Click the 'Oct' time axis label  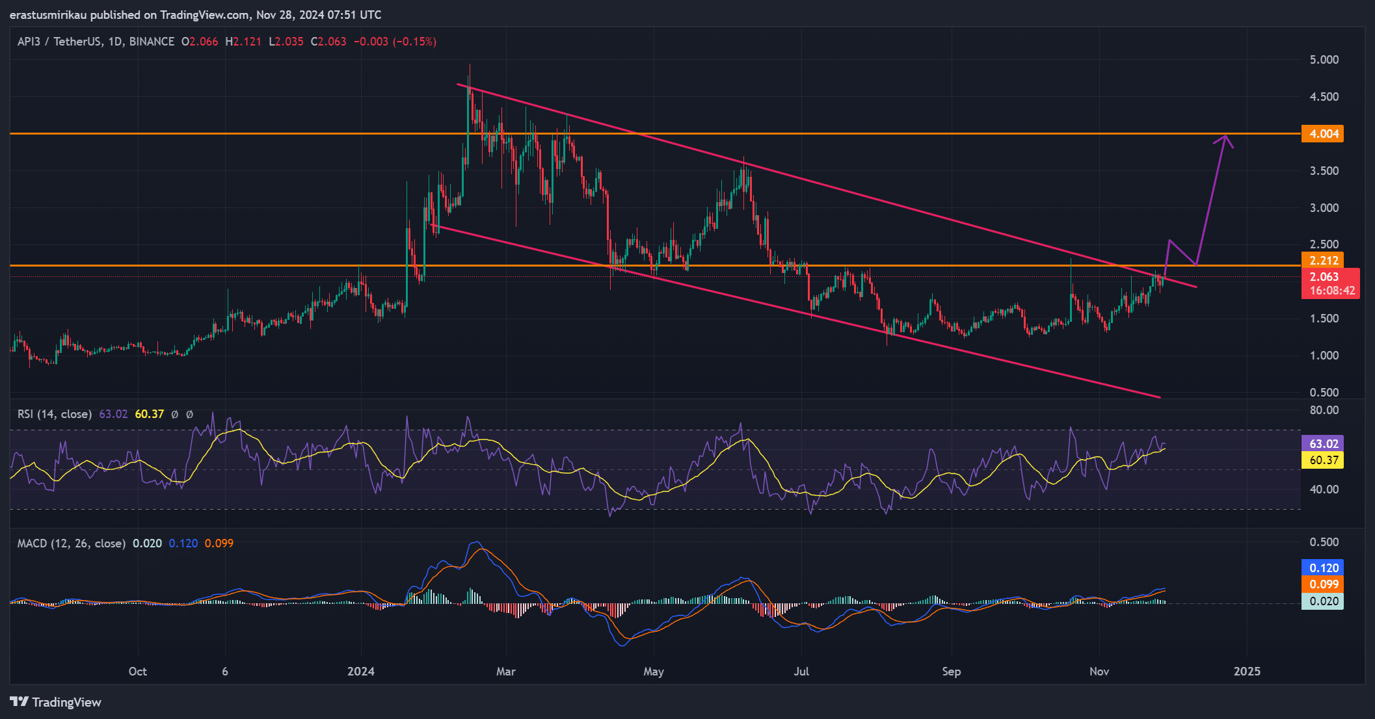tap(138, 672)
